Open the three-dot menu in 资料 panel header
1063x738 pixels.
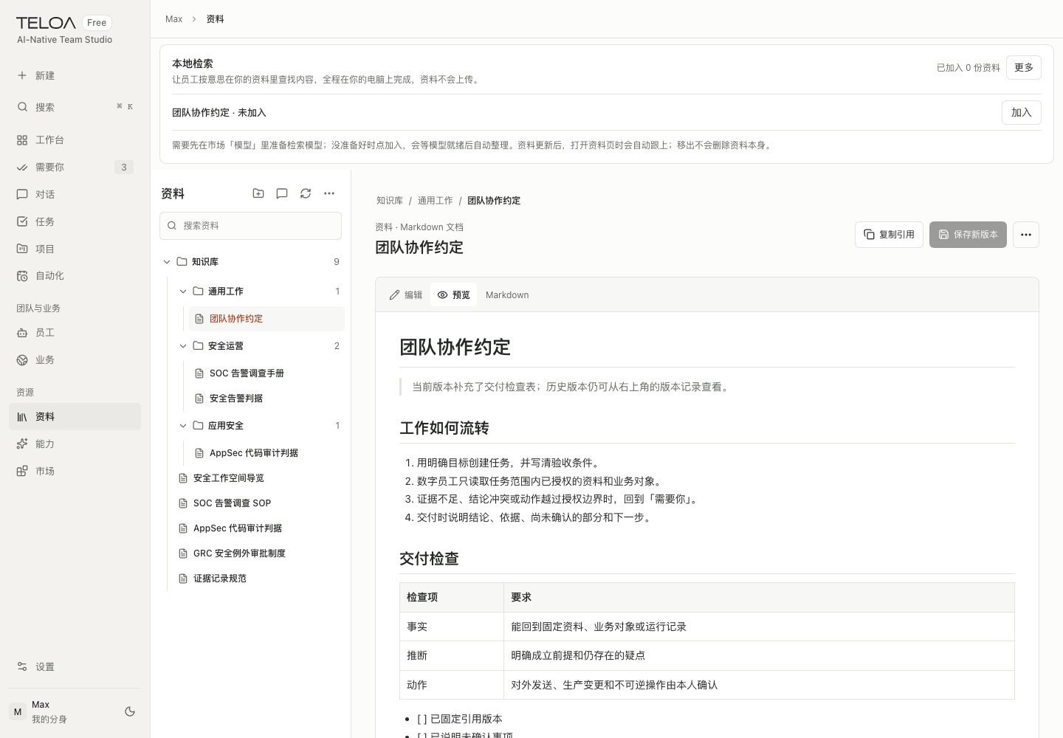[x=329, y=193]
